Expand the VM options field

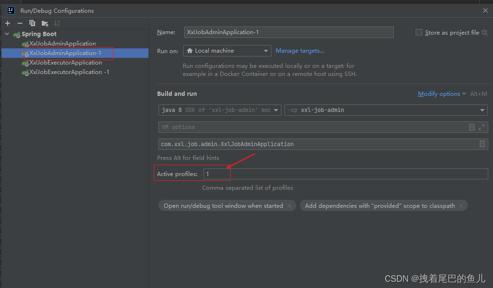[x=481, y=127]
